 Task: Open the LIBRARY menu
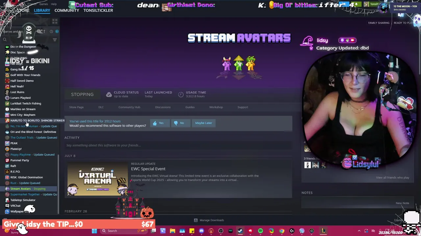click(x=42, y=10)
